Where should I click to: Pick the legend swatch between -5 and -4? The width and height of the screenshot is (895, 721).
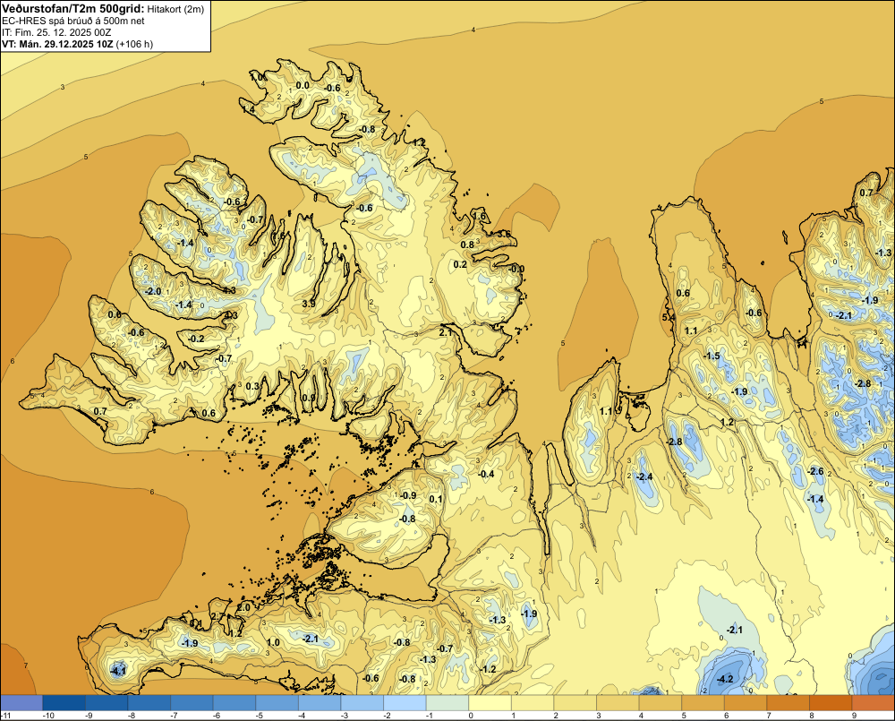(x=277, y=702)
